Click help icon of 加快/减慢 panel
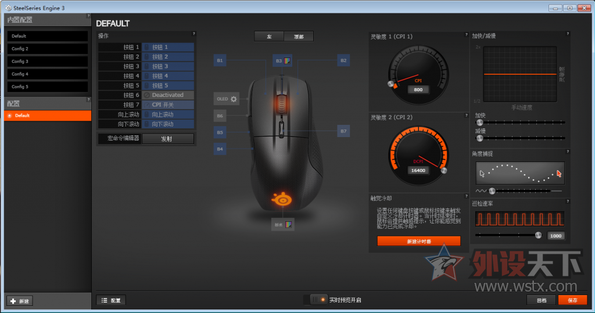This screenshot has height=313, width=595. 568,34
